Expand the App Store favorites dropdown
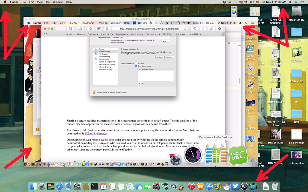Screen dimensions: 308x192 point(122,34)
